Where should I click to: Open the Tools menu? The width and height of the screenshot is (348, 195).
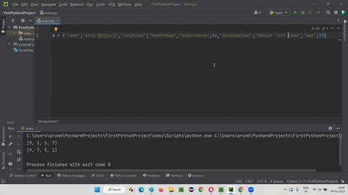click(x=100, y=4)
